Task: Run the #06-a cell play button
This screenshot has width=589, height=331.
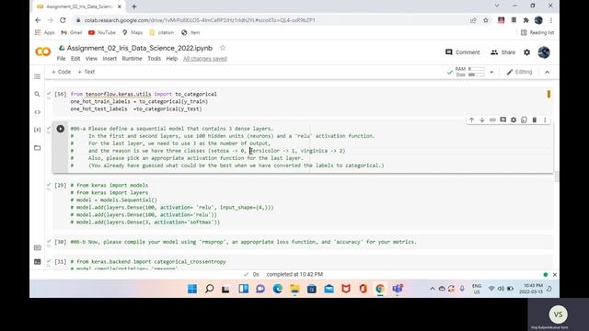Action: pos(60,129)
